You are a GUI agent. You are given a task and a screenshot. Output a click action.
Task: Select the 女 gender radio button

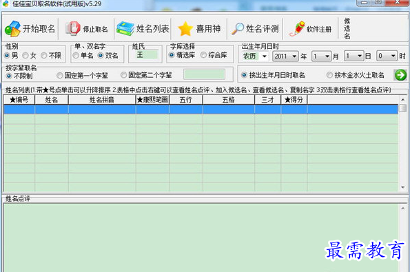pyautogui.click(x=25, y=55)
